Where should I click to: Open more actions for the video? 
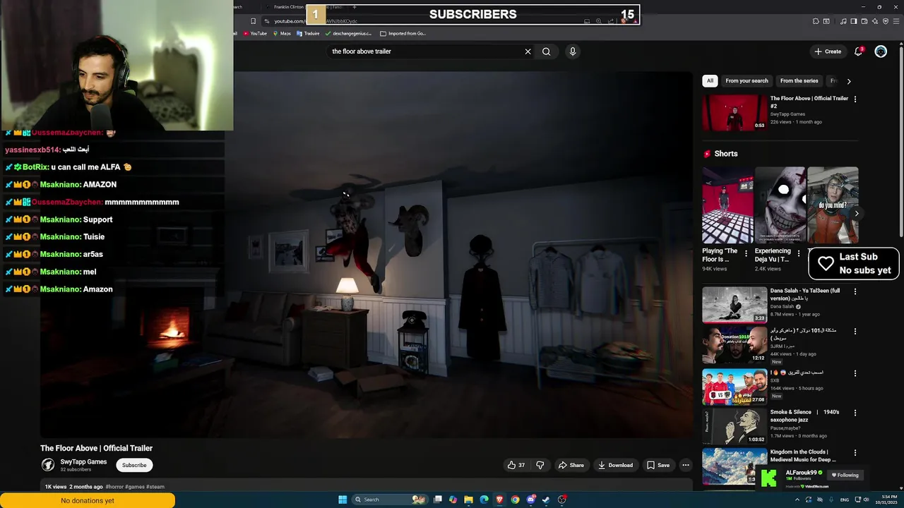click(685, 465)
